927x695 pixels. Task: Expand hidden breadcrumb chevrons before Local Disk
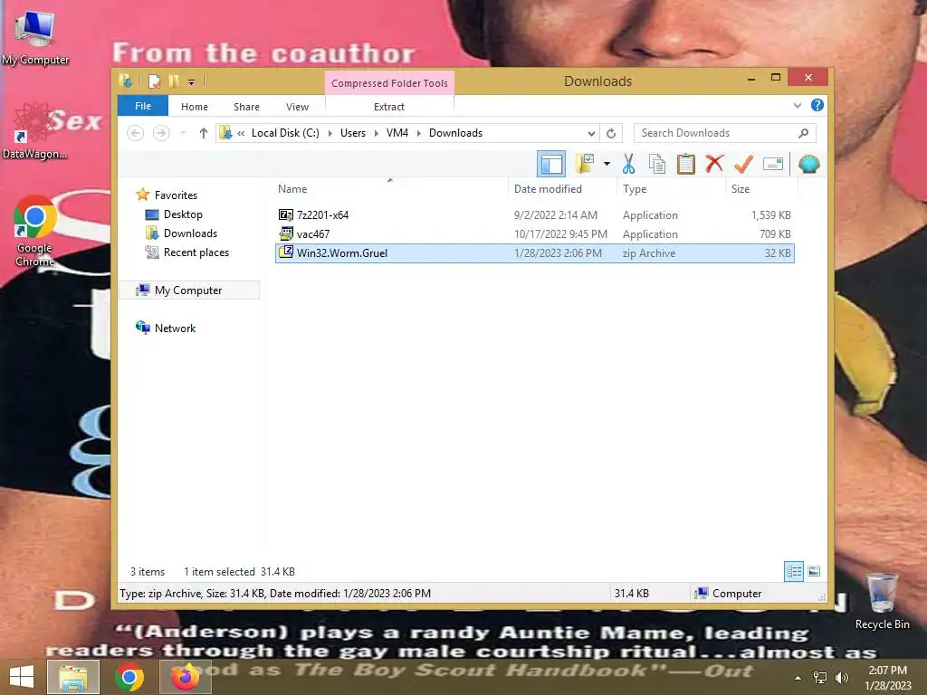coord(241,134)
